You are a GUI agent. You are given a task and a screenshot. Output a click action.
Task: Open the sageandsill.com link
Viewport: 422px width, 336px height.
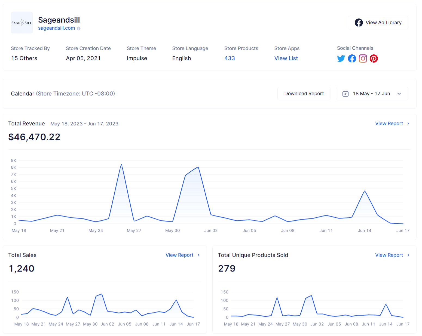56,28
